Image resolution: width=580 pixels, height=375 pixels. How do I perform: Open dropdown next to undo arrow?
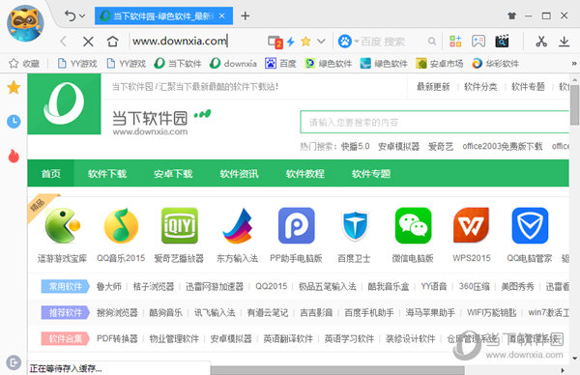tap(82, 15)
